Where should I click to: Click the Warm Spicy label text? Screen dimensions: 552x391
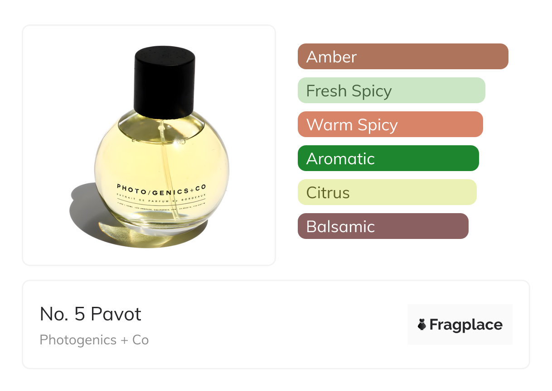352,124
